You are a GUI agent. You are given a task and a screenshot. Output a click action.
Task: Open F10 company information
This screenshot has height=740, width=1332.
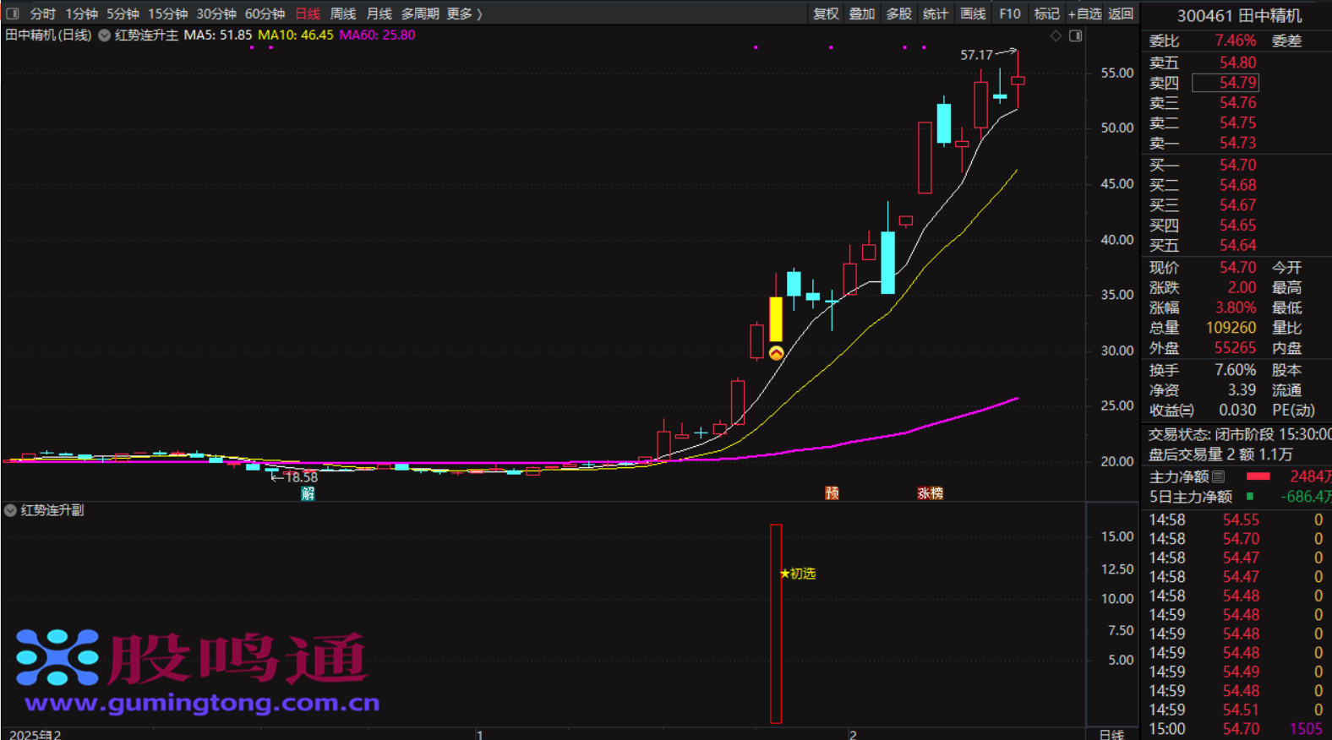coord(1009,14)
